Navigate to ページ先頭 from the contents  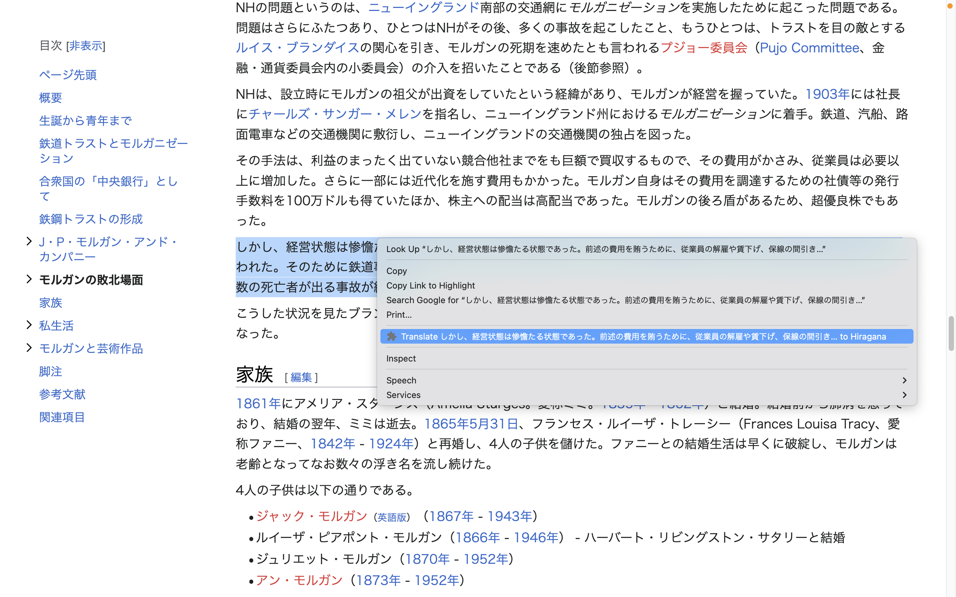point(68,75)
